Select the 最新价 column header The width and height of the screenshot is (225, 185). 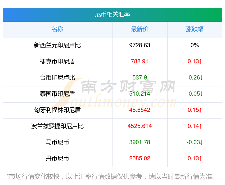139,29
